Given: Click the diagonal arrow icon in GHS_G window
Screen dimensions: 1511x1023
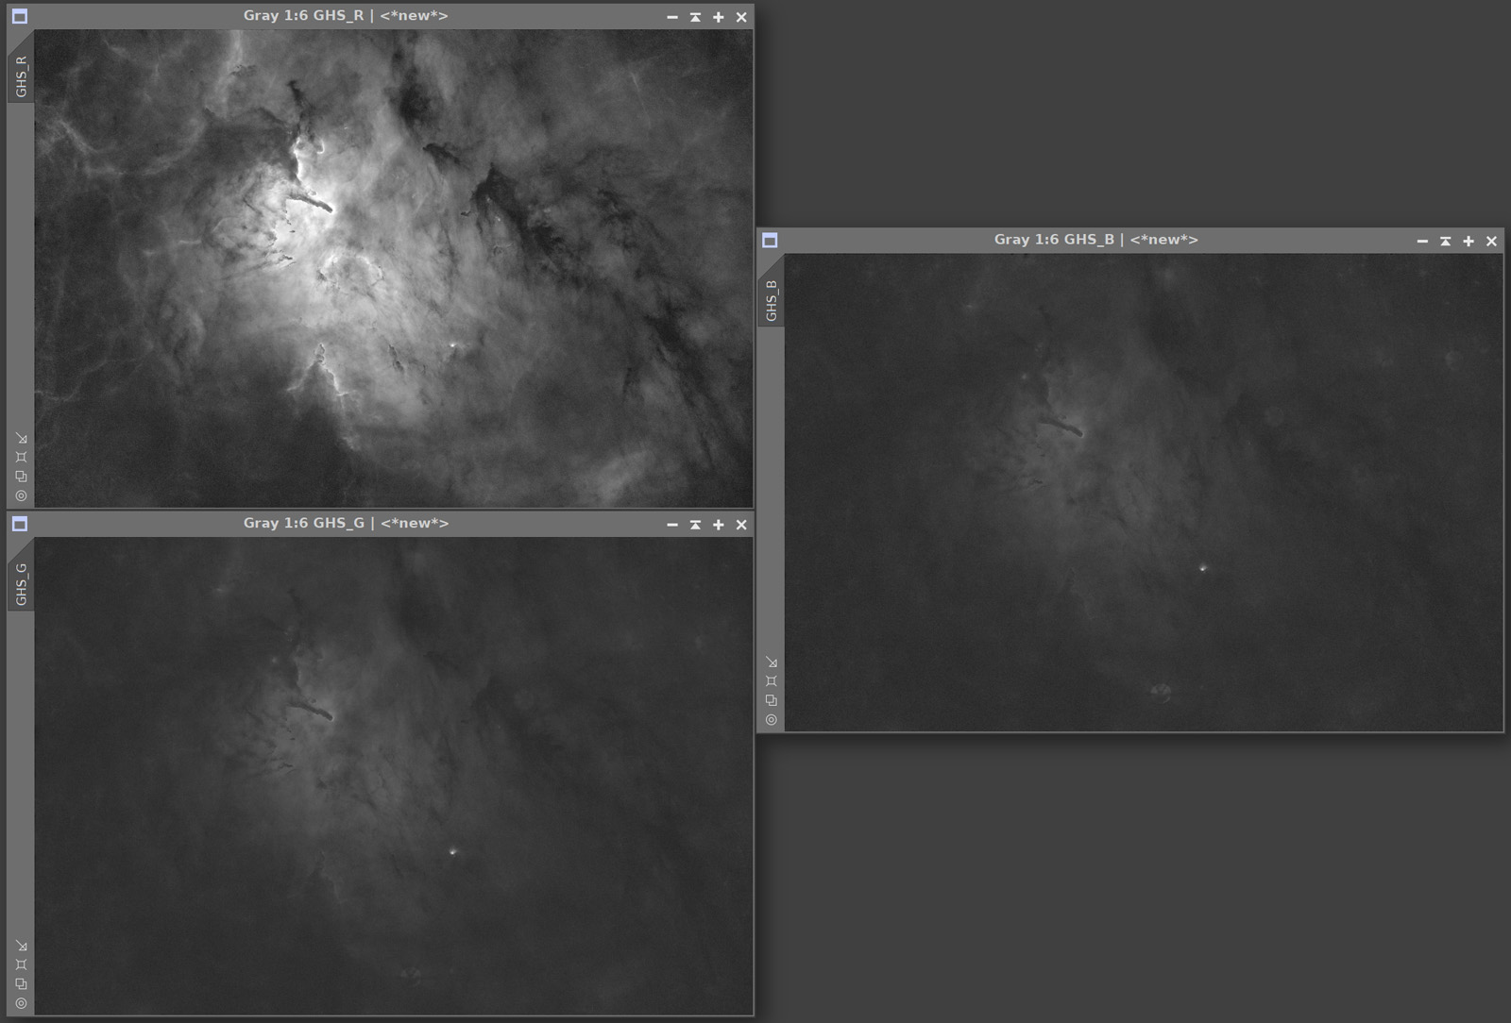Looking at the screenshot, I should coord(21,946).
